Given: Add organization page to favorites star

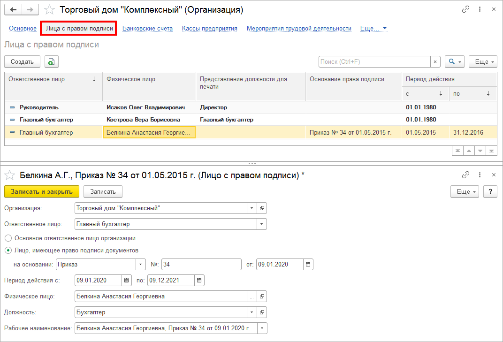Looking at the screenshot, I should point(49,10).
